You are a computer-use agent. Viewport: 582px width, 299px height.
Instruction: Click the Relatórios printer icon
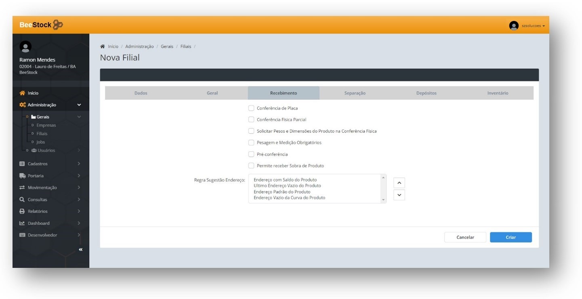tap(22, 211)
